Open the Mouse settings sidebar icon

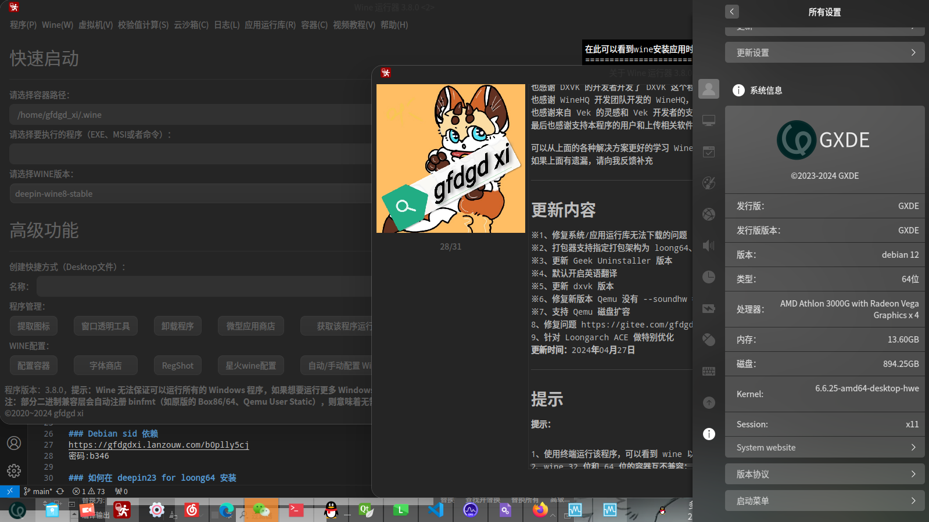point(709,340)
